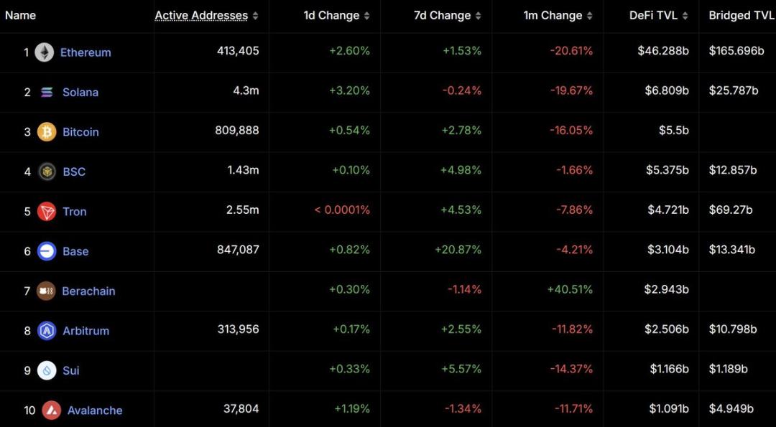This screenshot has height=427, width=776.
Task: Click the Base chain logo icon
Action: click(x=47, y=251)
